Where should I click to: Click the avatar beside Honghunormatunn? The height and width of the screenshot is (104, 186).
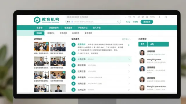click(142, 88)
